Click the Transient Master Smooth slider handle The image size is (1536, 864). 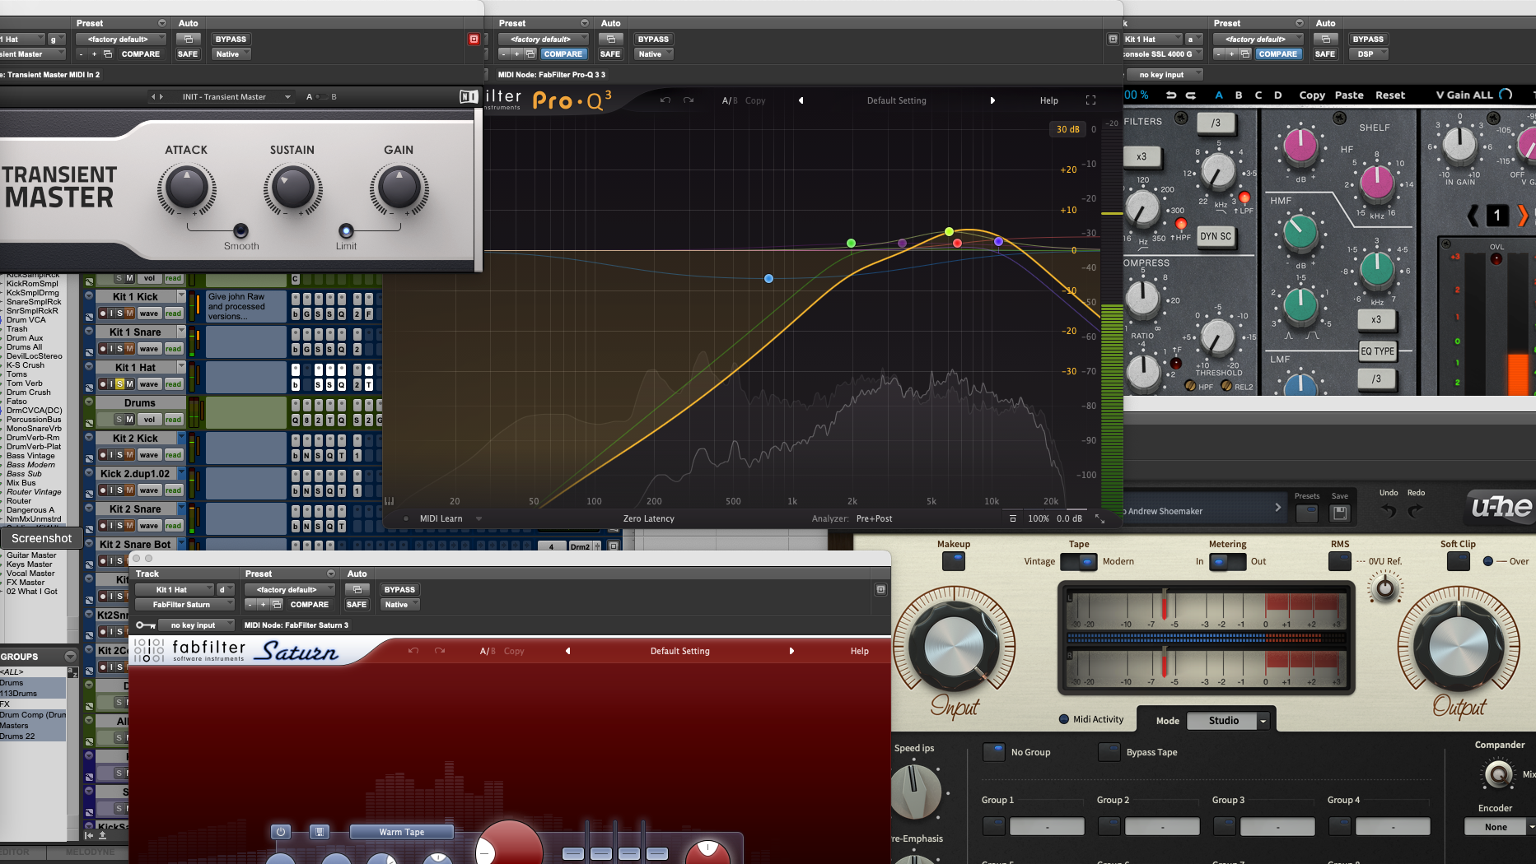(240, 230)
